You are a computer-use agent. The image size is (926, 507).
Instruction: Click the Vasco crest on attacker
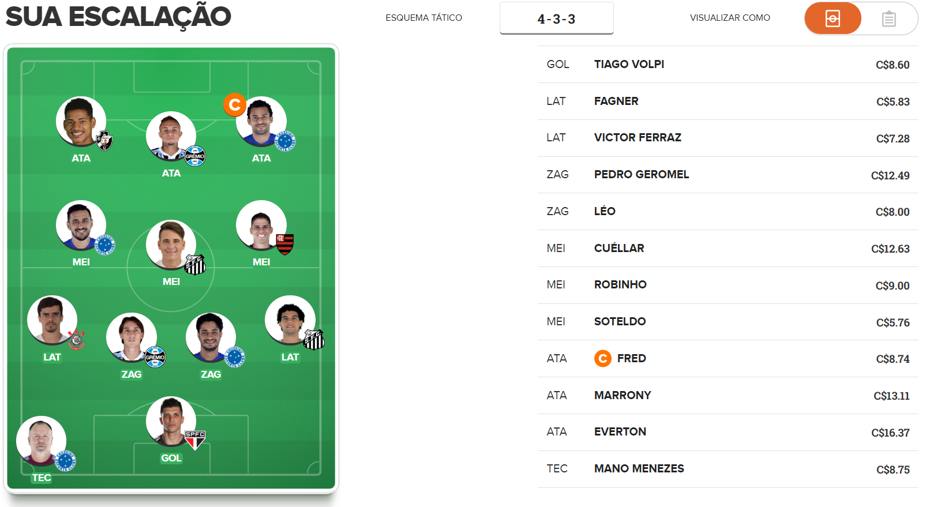[x=104, y=140]
